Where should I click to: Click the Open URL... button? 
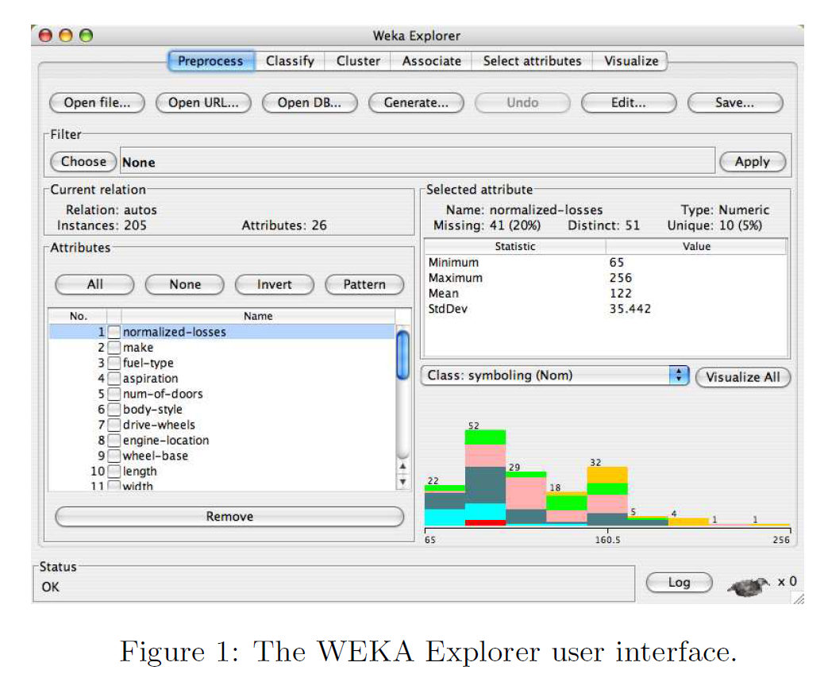[x=203, y=102]
